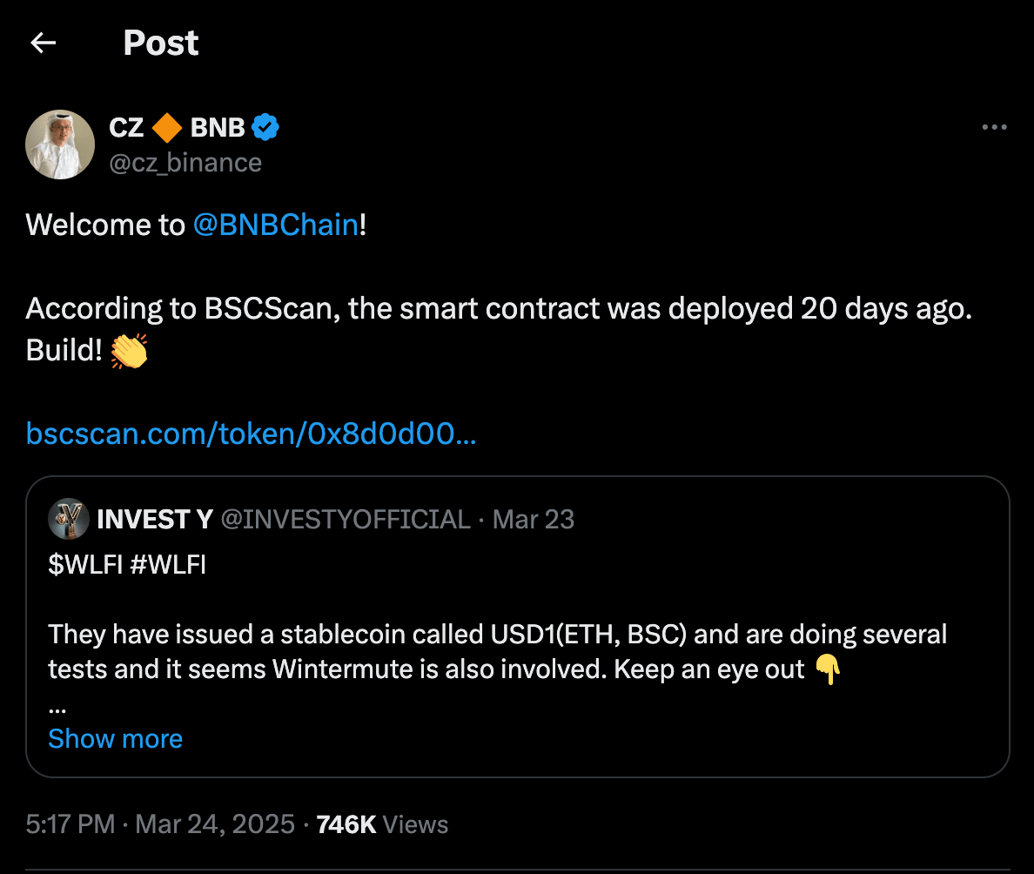Open CZ's profile picture
The width and height of the screenshot is (1034, 874).
59,144
